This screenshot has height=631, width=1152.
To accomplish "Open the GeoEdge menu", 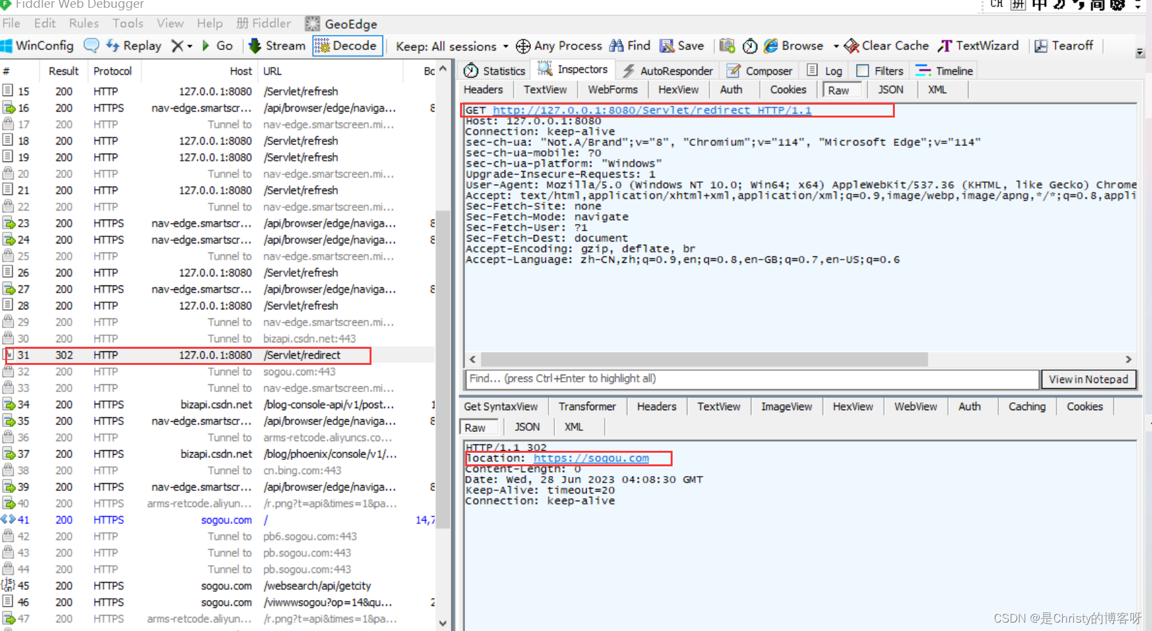I will [342, 24].
